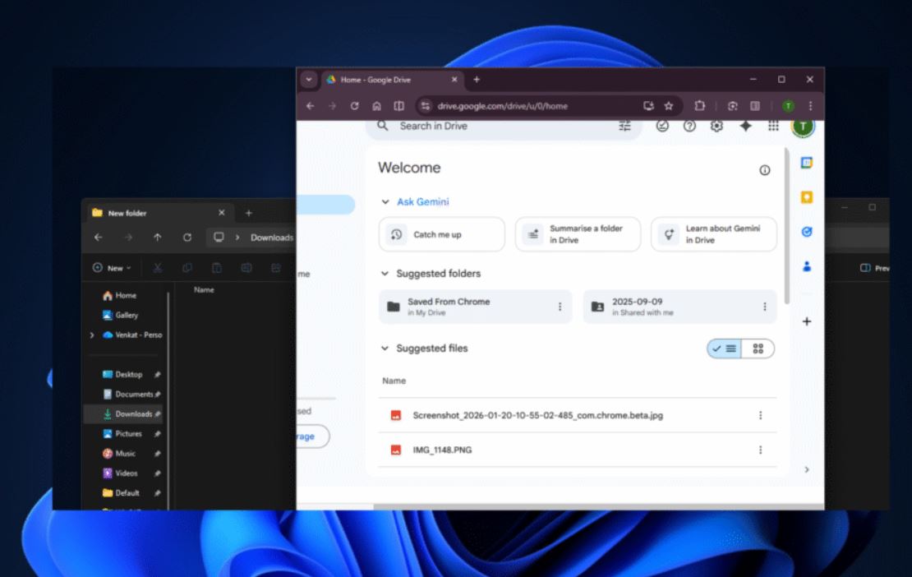
Task: Open Help via the question mark icon
Action: [x=690, y=126]
